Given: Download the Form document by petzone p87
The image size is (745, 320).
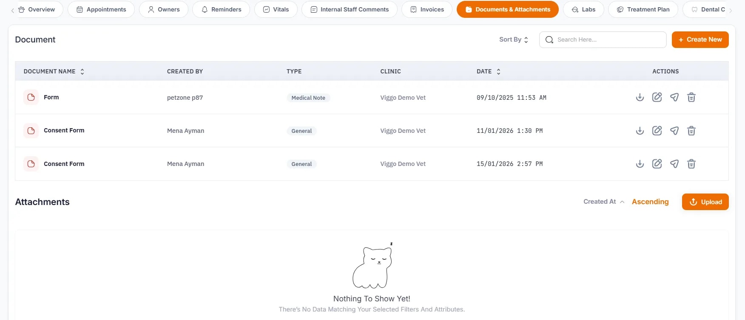Looking at the screenshot, I should coord(640,97).
